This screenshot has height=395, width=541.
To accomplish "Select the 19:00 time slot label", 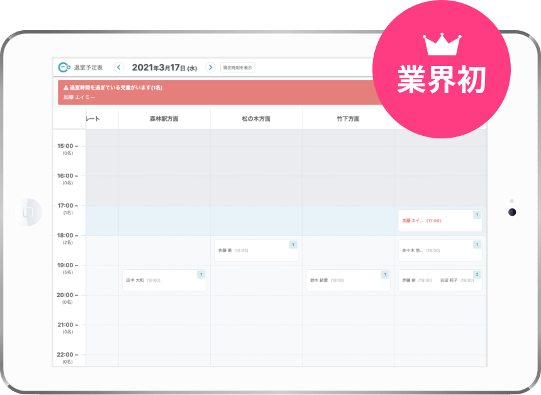I will [x=68, y=265].
